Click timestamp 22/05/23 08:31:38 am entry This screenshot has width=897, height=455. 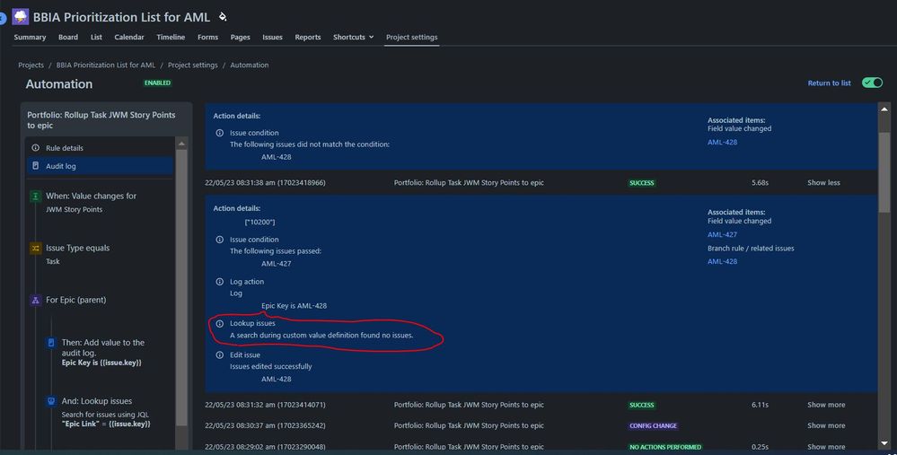pos(265,183)
